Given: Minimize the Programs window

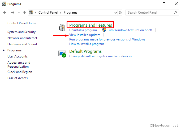Looking at the screenshot, I should click(x=152, y=4).
